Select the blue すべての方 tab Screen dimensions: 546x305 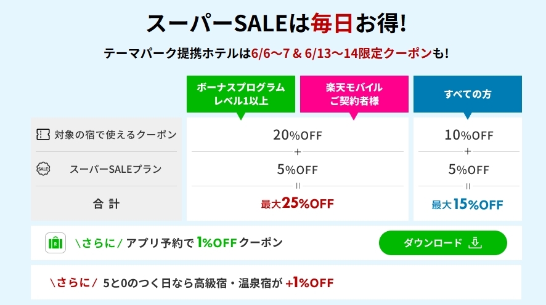[x=468, y=94]
